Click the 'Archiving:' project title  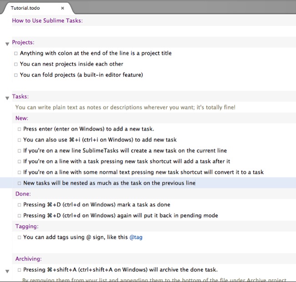pyautogui.click(x=29, y=259)
